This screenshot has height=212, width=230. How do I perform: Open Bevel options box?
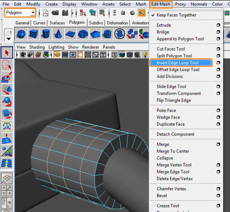coord(218,196)
